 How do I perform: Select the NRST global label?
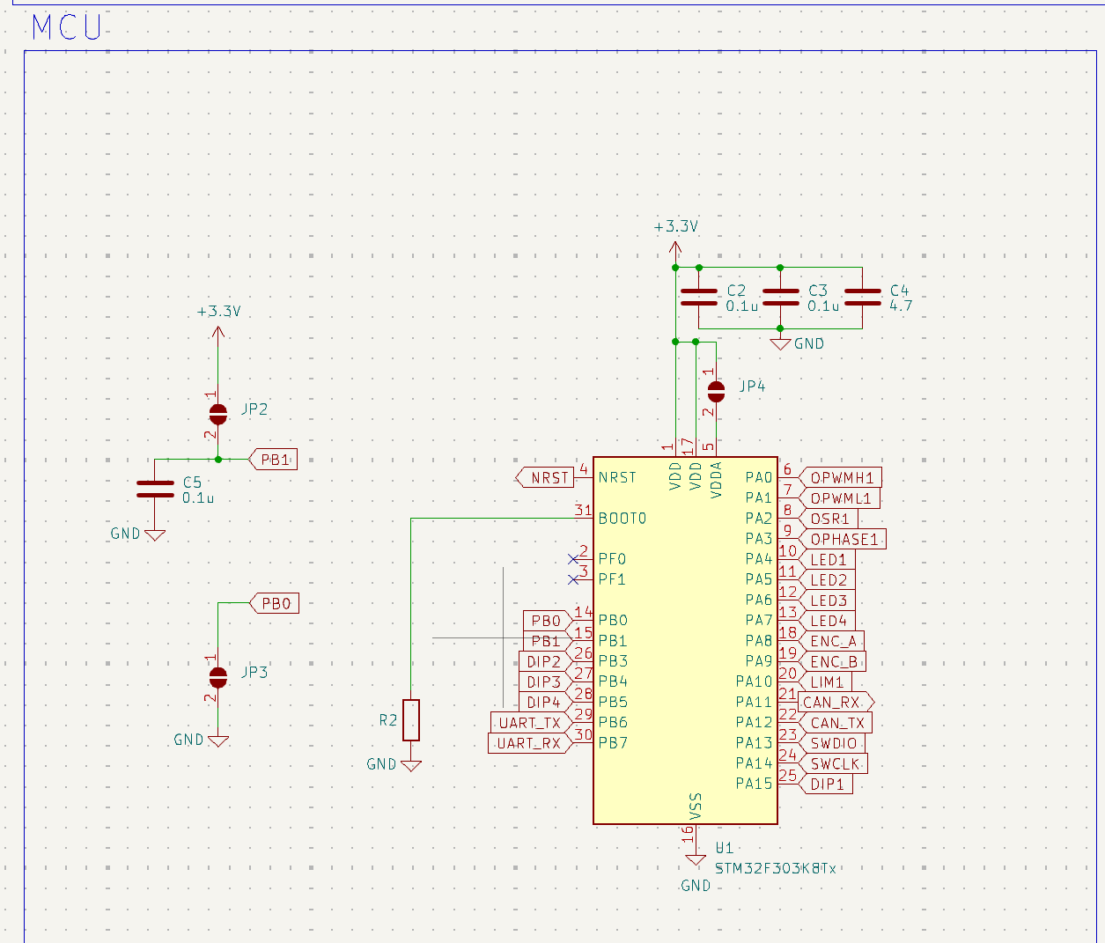(546, 477)
